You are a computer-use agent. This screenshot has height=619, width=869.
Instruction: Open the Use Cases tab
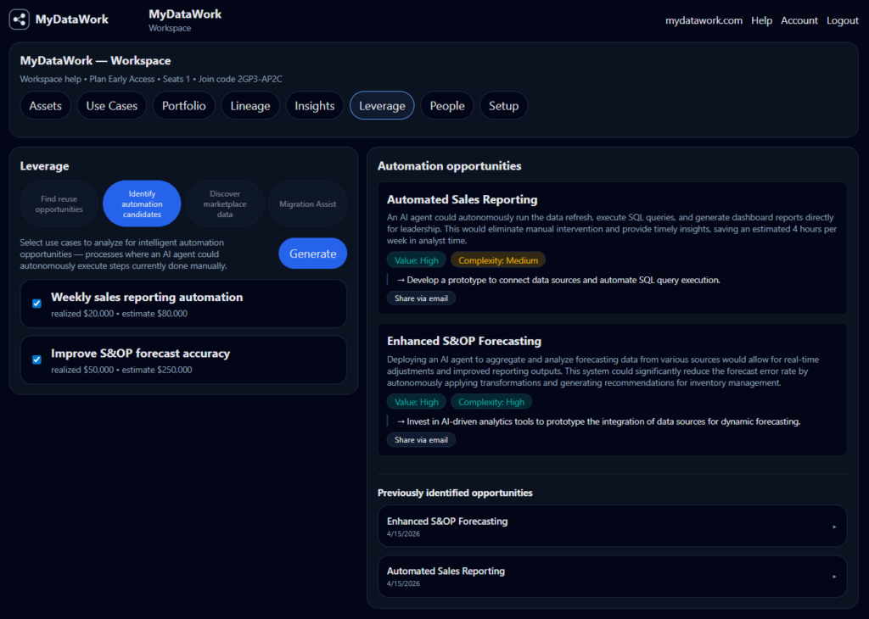point(111,105)
